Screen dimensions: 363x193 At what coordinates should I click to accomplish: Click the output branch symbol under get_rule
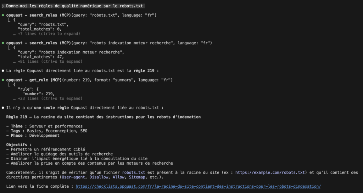click(10, 85)
